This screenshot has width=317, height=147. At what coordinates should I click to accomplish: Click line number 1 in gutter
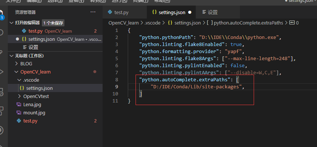click(116, 30)
